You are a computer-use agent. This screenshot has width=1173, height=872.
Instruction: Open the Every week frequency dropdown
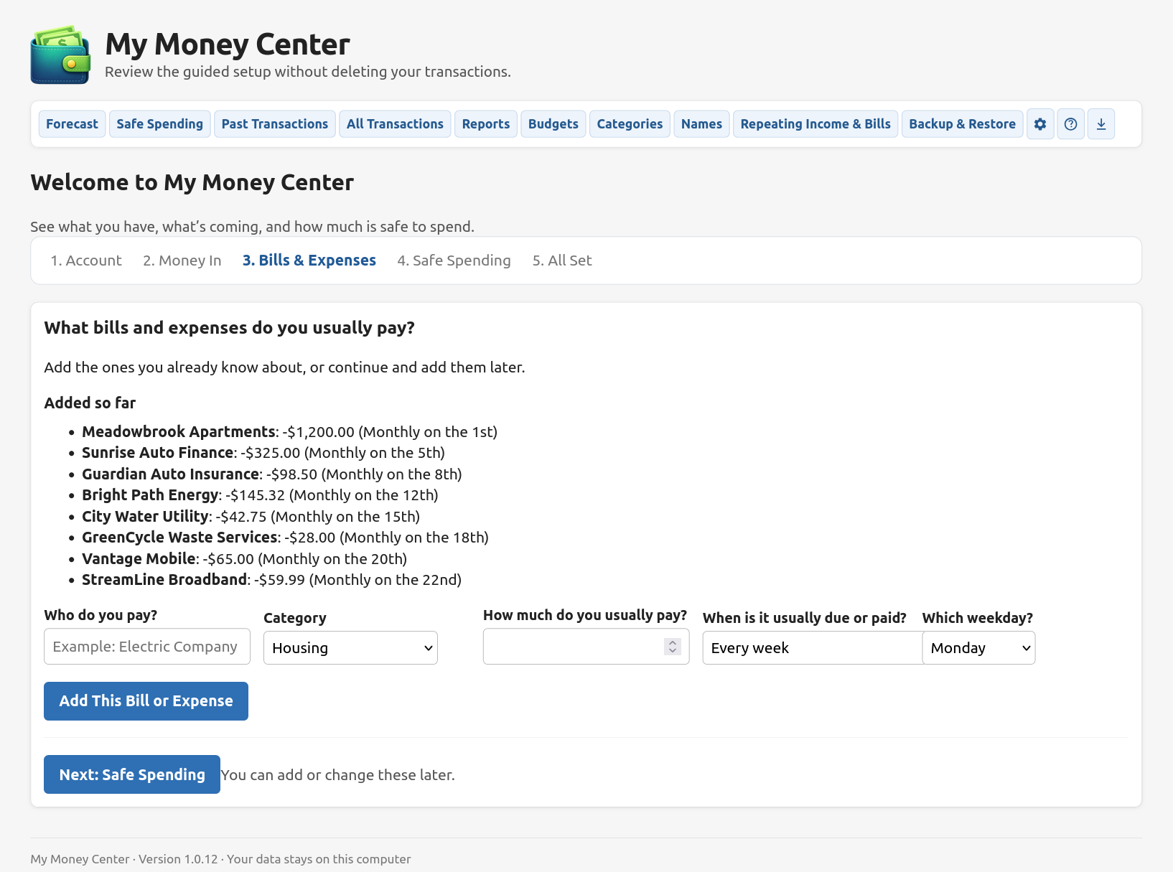tap(813, 648)
